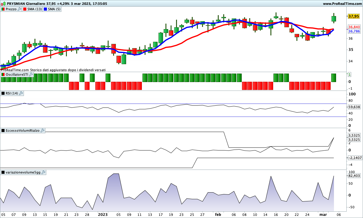Select the SMA (5) legend label

(x=54, y=9)
